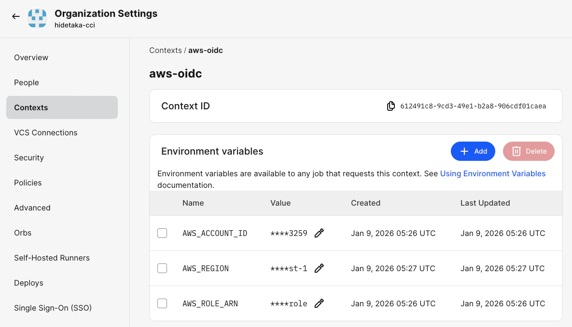Copy the Context ID to clipboard
This screenshot has width=572, height=327.
(391, 106)
